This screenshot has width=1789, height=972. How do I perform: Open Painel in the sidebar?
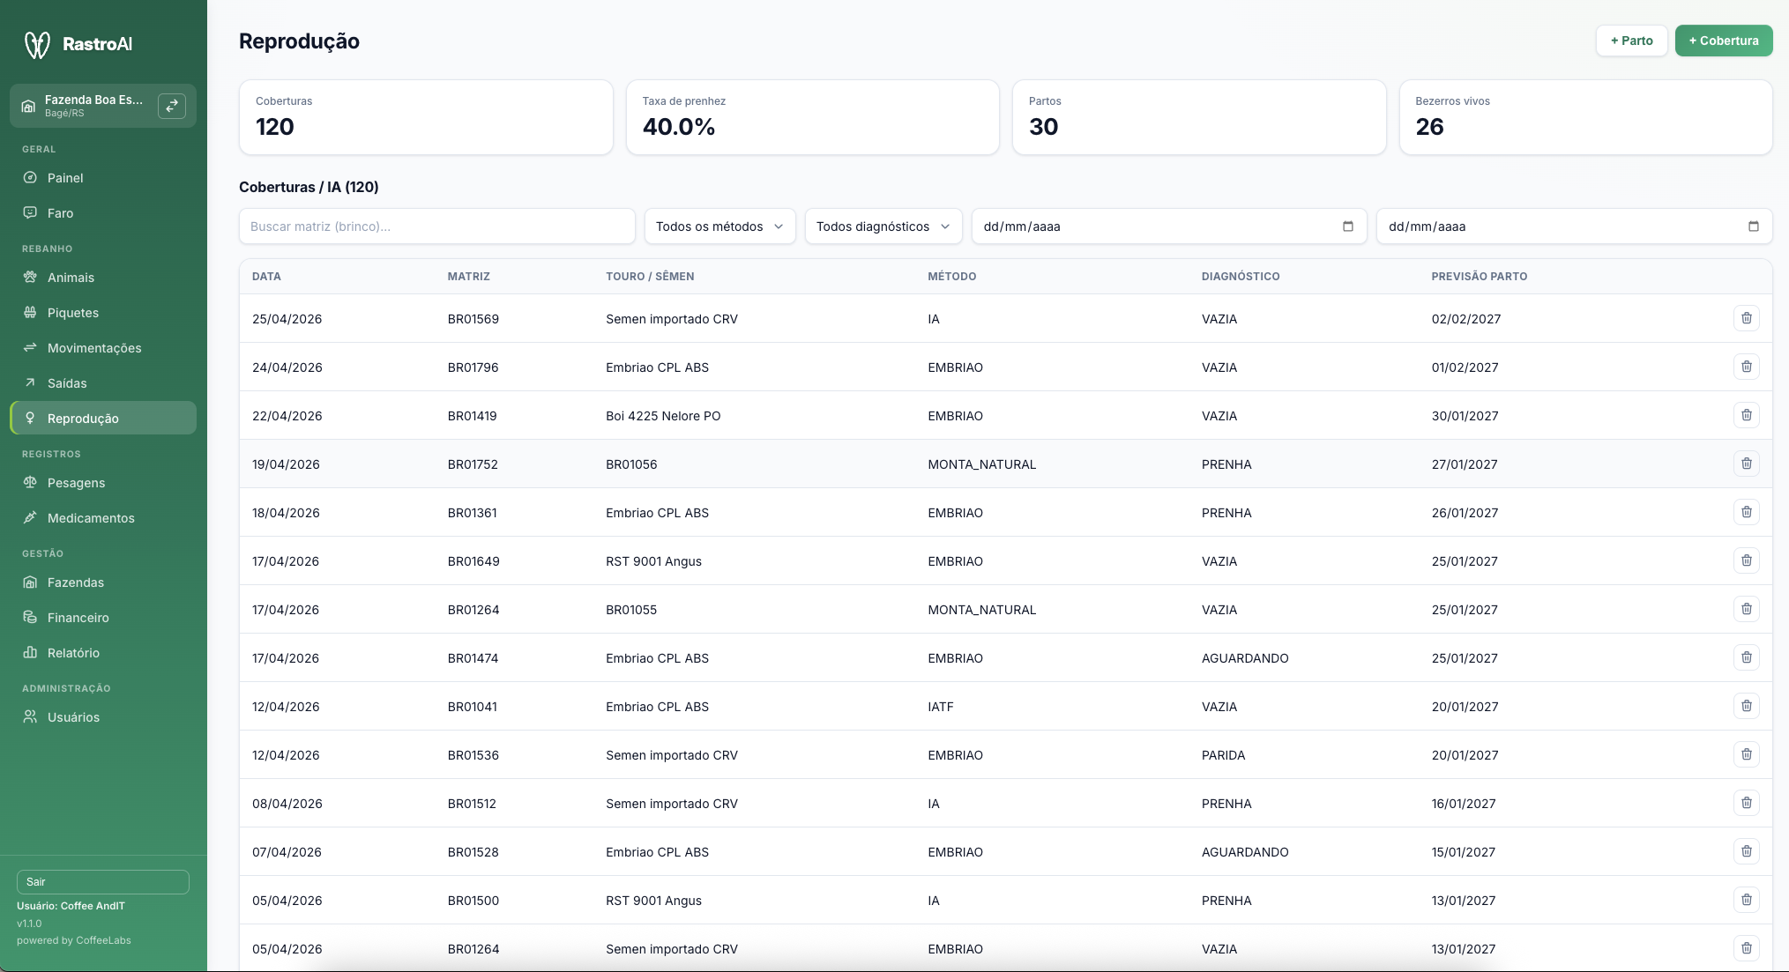103,178
